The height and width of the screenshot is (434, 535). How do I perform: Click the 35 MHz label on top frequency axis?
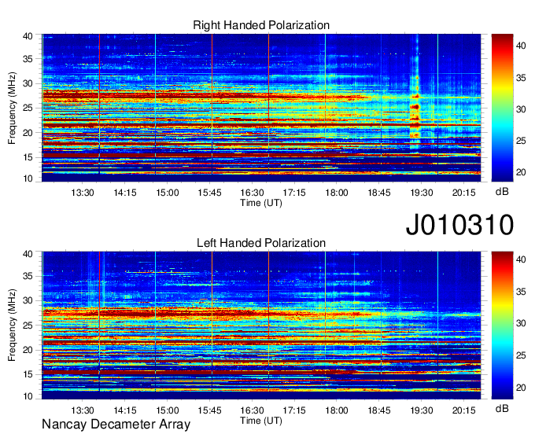(x=28, y=59)
